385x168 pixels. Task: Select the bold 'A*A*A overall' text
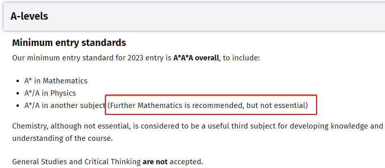tap(196, 58)
